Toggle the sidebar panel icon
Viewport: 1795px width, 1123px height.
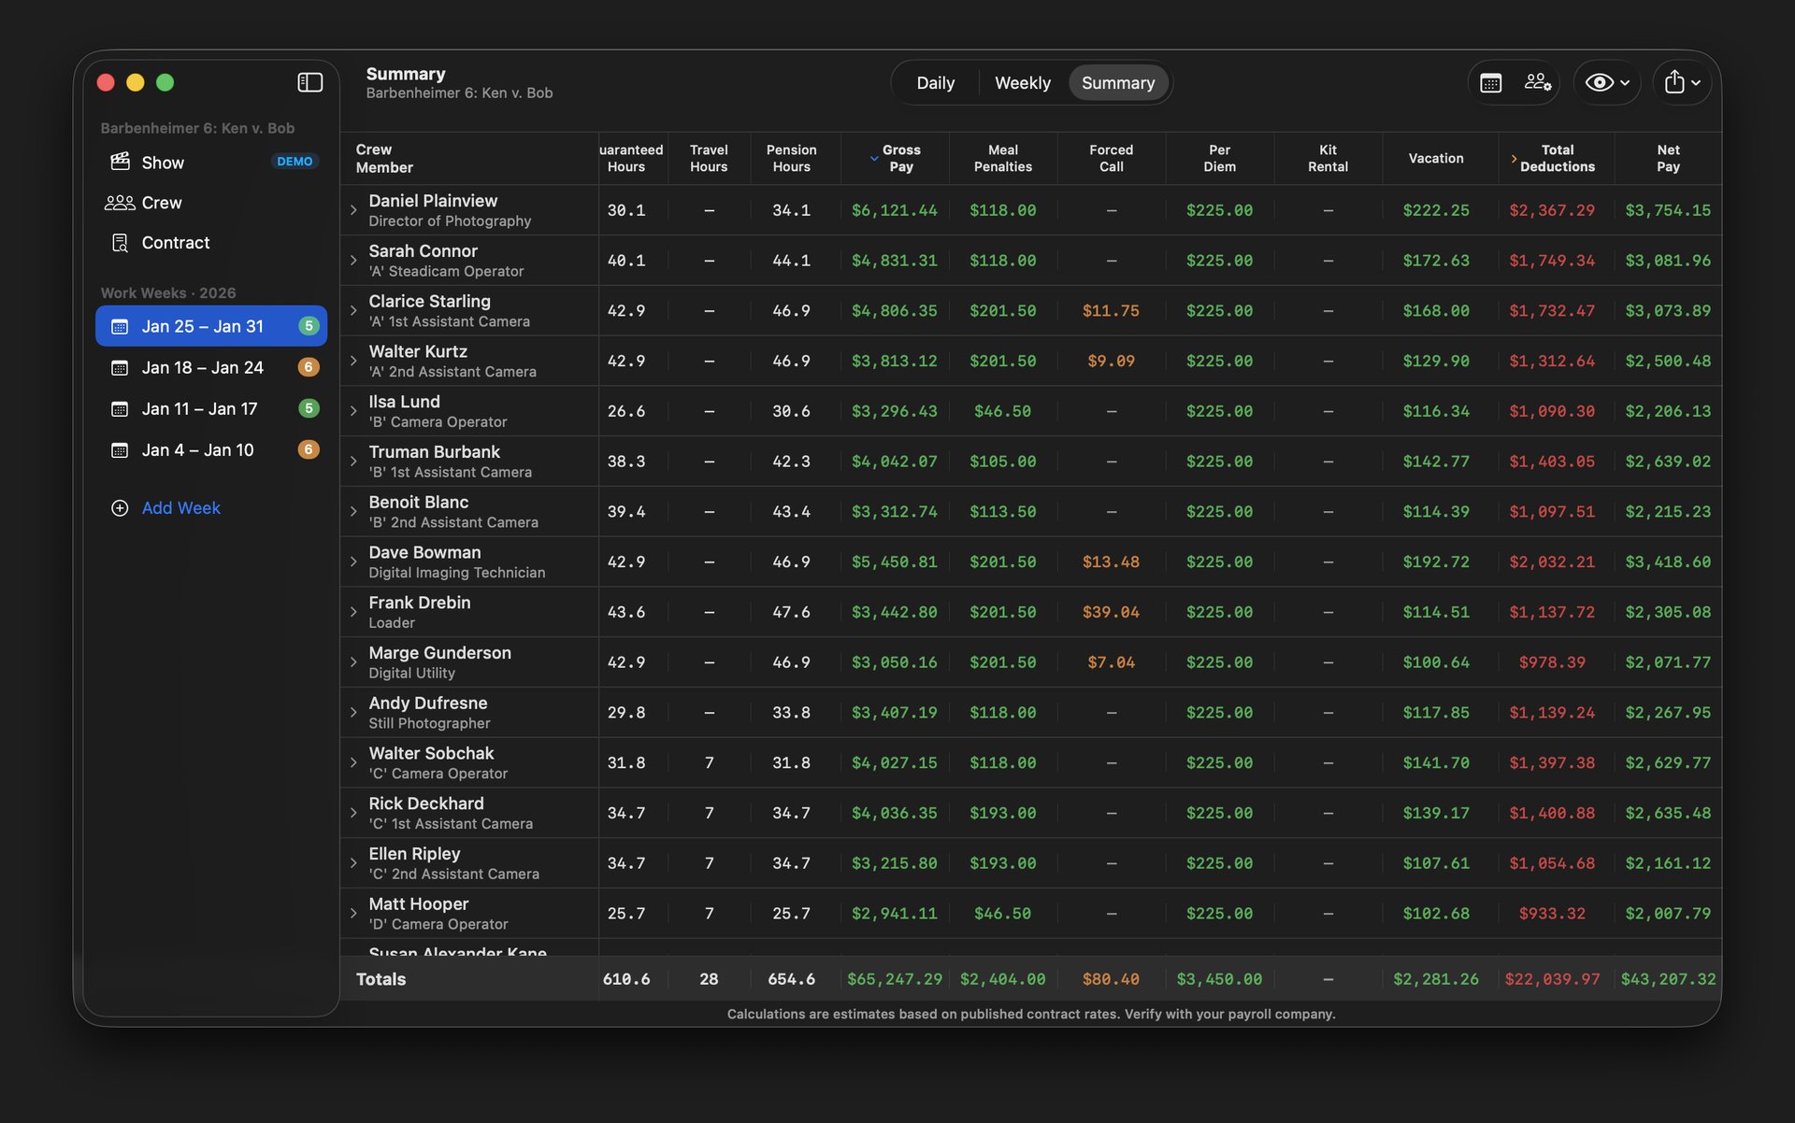coord(309,82)
